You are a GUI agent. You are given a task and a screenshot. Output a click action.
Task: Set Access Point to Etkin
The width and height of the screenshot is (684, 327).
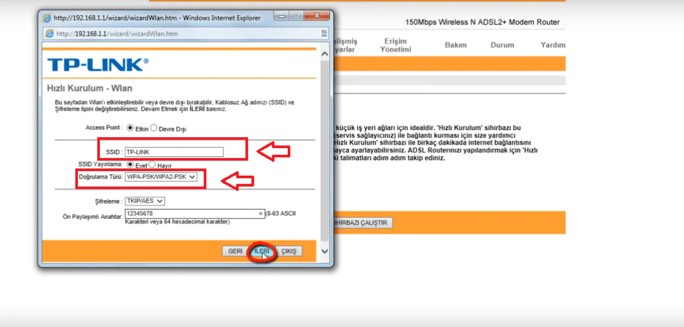pyautogui.click(x=130, y=128)
